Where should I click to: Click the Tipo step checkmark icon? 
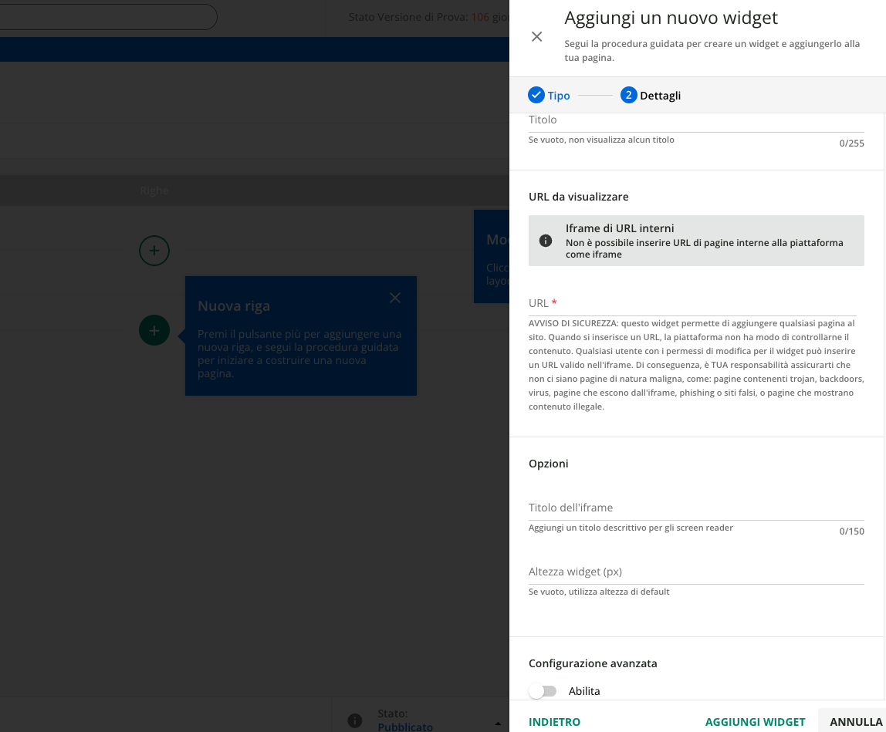coord(536,95)
